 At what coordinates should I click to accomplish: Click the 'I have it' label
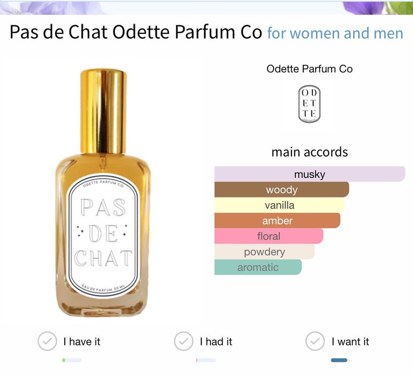pyautogui.click(x=82, y=341)
